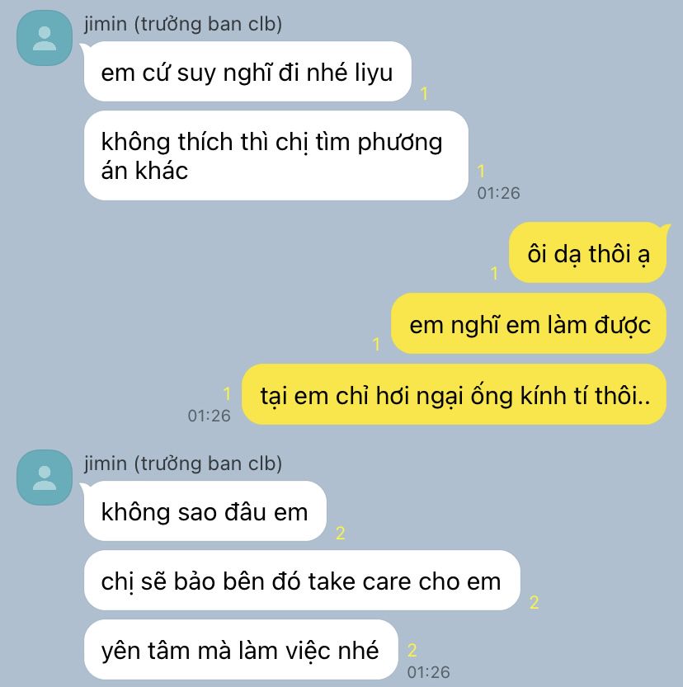Select message "yên tâm mà làm việc nhé"

pos(241,649)
